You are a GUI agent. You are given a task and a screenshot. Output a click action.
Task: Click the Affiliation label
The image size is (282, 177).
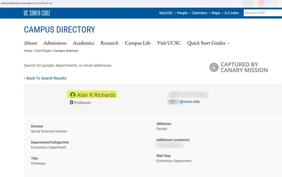pyautogui.click(x=164, y=124)
